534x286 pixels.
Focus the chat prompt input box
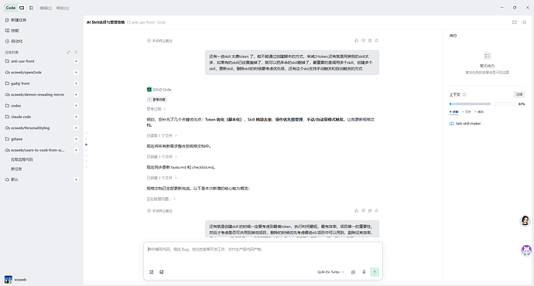point(263,254)
